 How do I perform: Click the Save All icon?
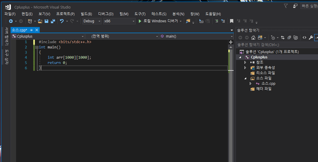[53, 21]
